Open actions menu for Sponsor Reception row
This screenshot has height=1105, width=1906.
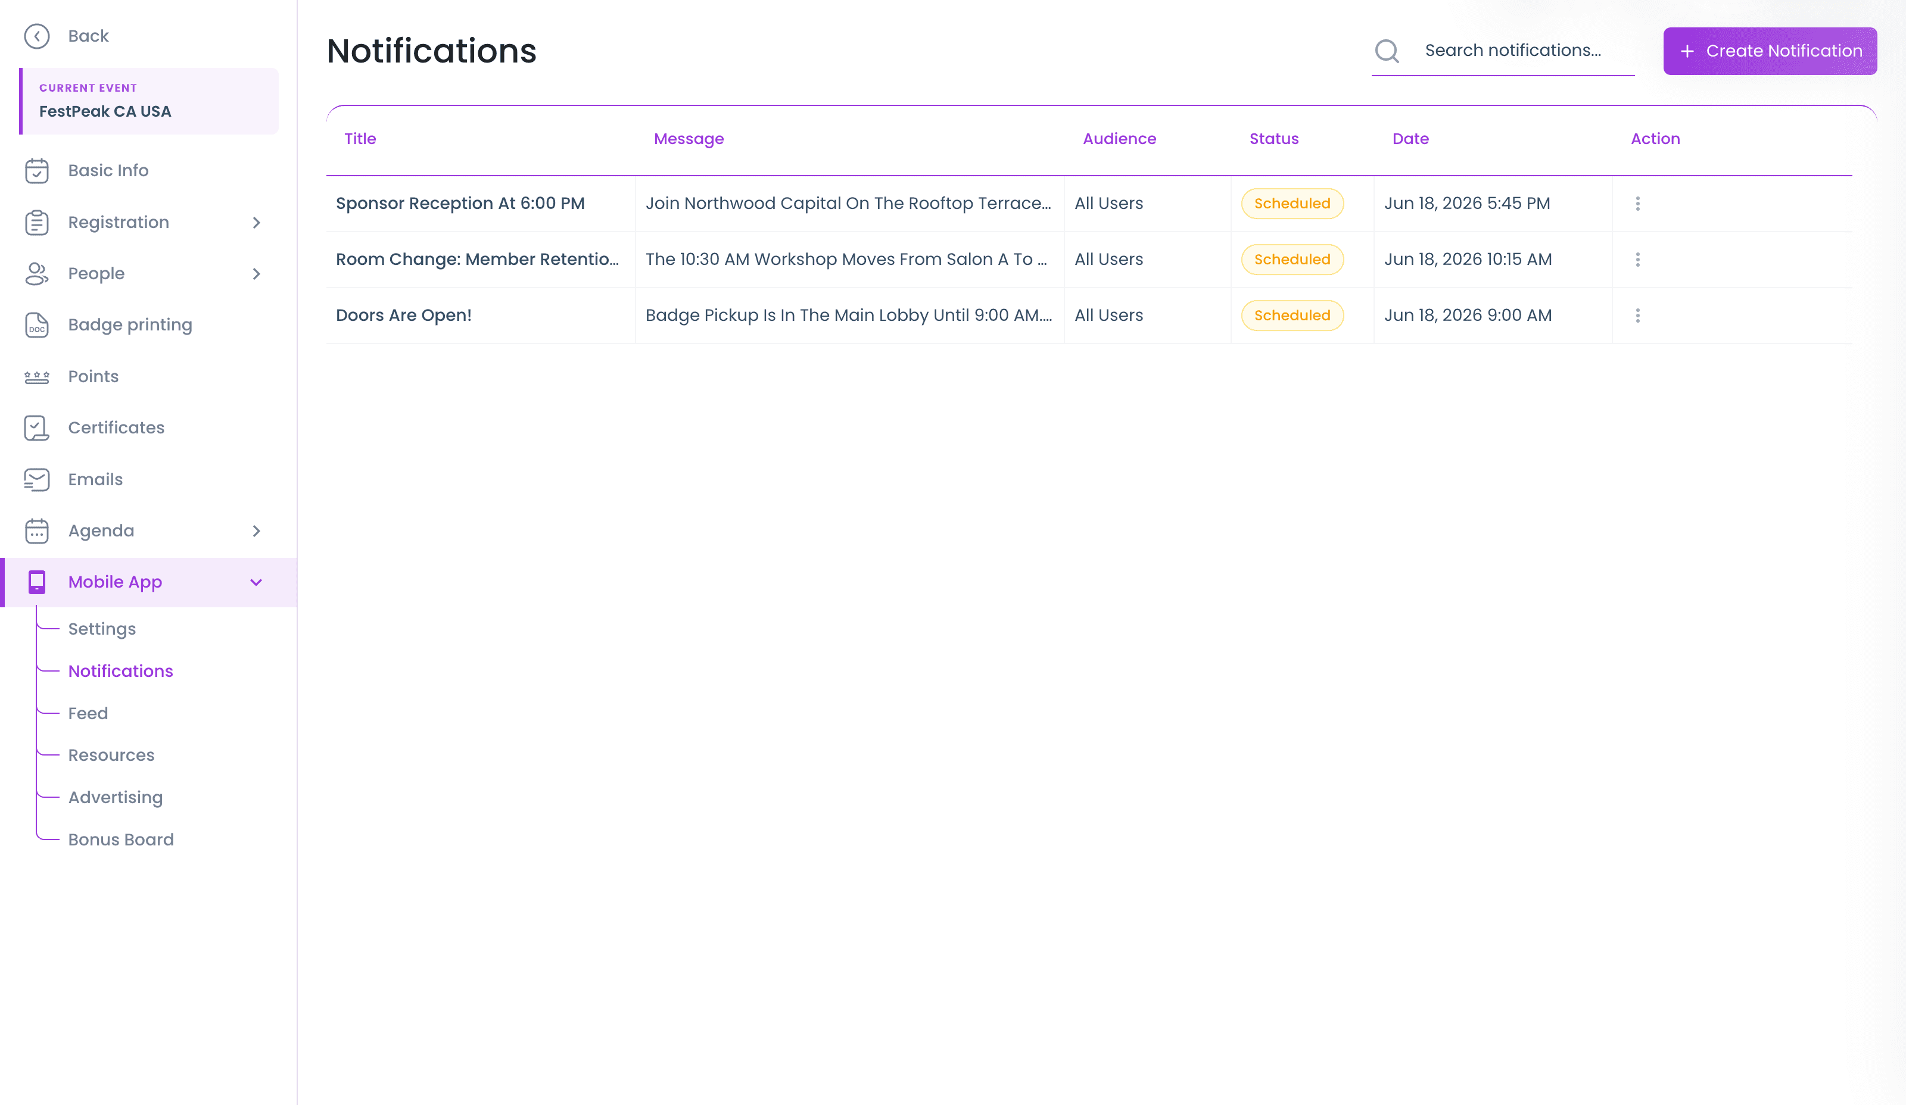click(x=1637, y=203)
